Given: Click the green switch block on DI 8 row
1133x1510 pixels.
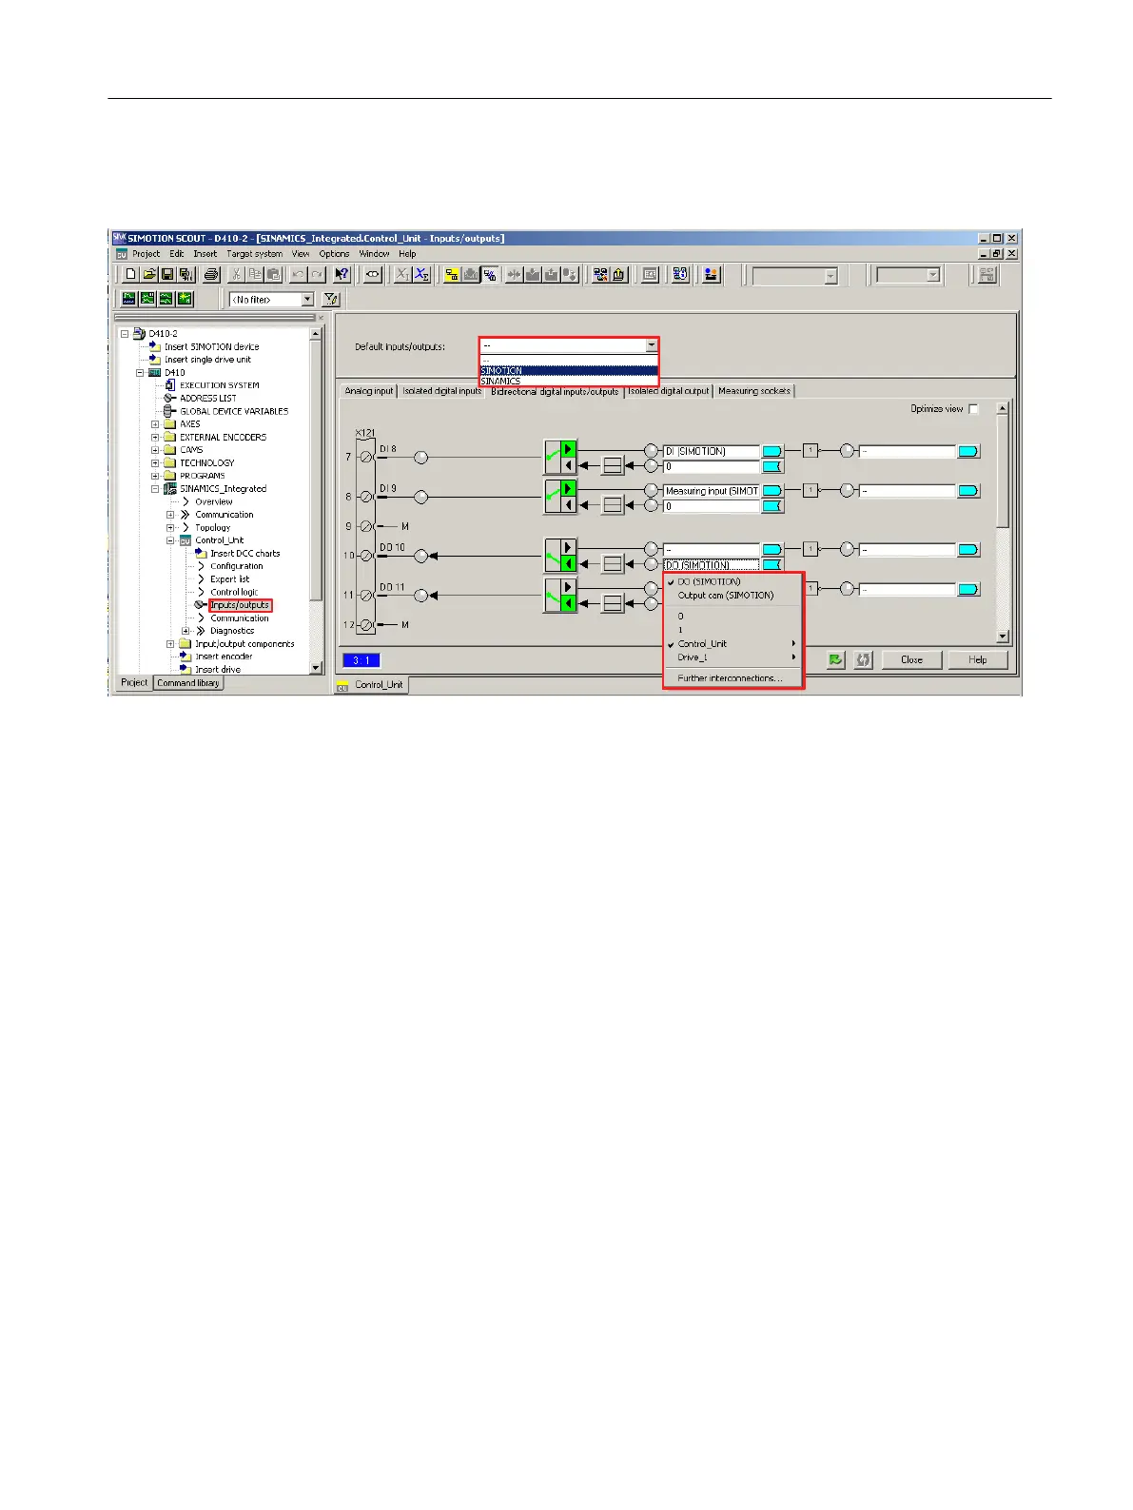Looking at the screenshot, I should [x=560, y=457].
